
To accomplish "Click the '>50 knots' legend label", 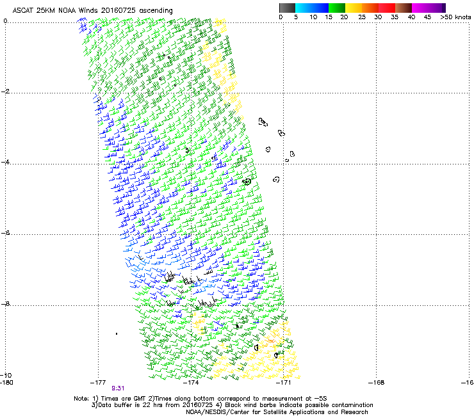I will pos(455,17).
